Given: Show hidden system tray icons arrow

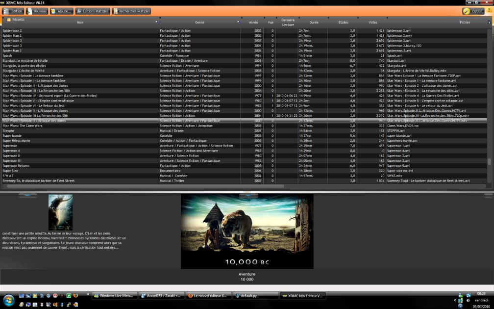Looking at the screenshot, I should click(455, 301).
